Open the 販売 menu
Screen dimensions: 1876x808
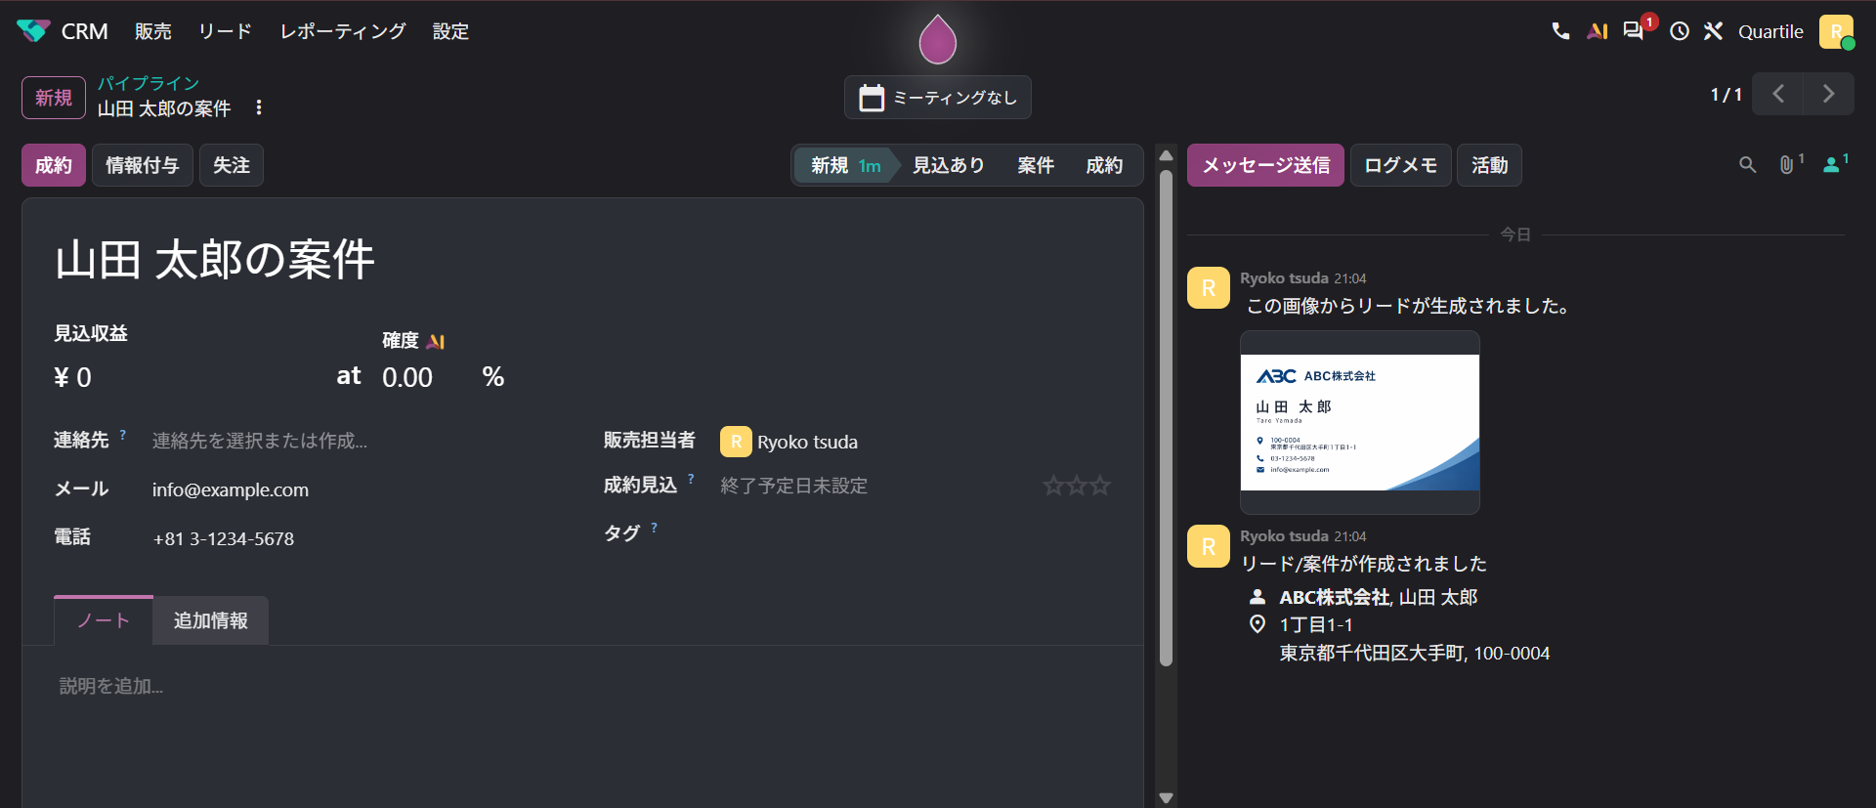(153, 31)
